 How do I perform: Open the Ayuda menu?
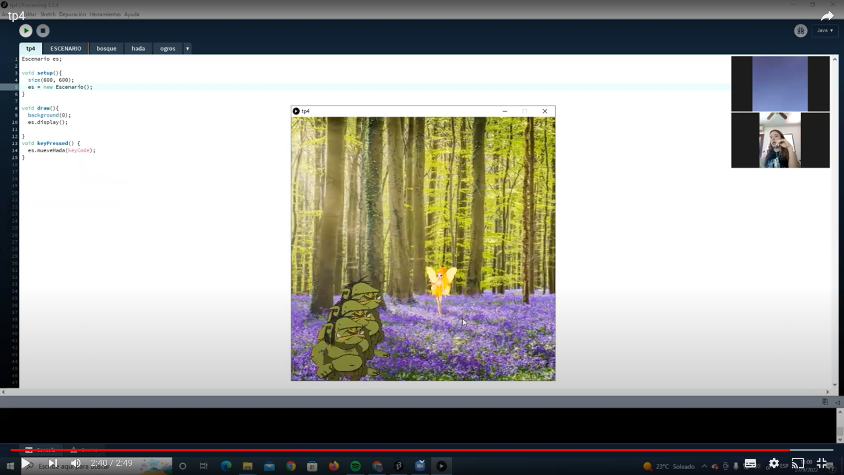click(131, 15)
